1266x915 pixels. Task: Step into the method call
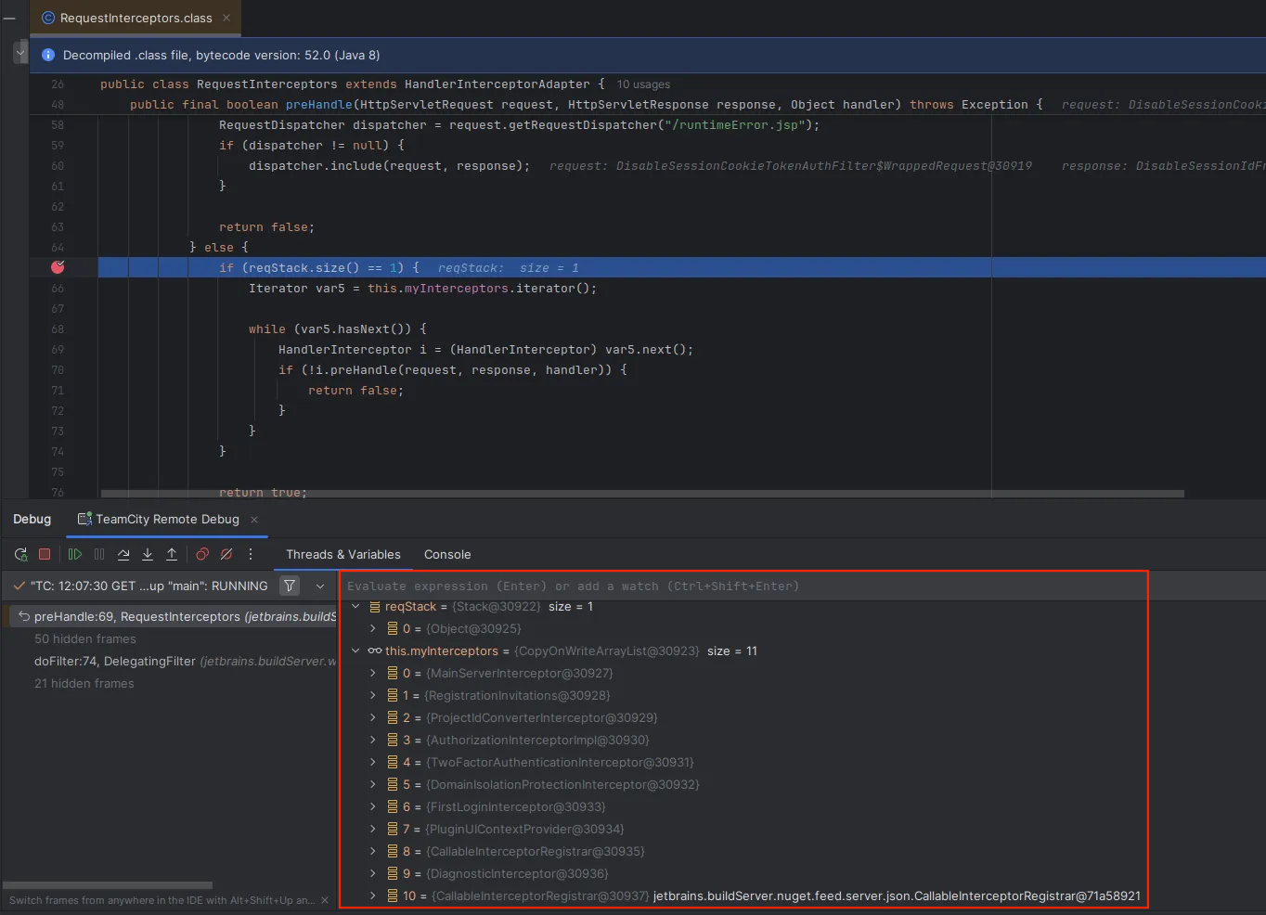pos(148,554)
